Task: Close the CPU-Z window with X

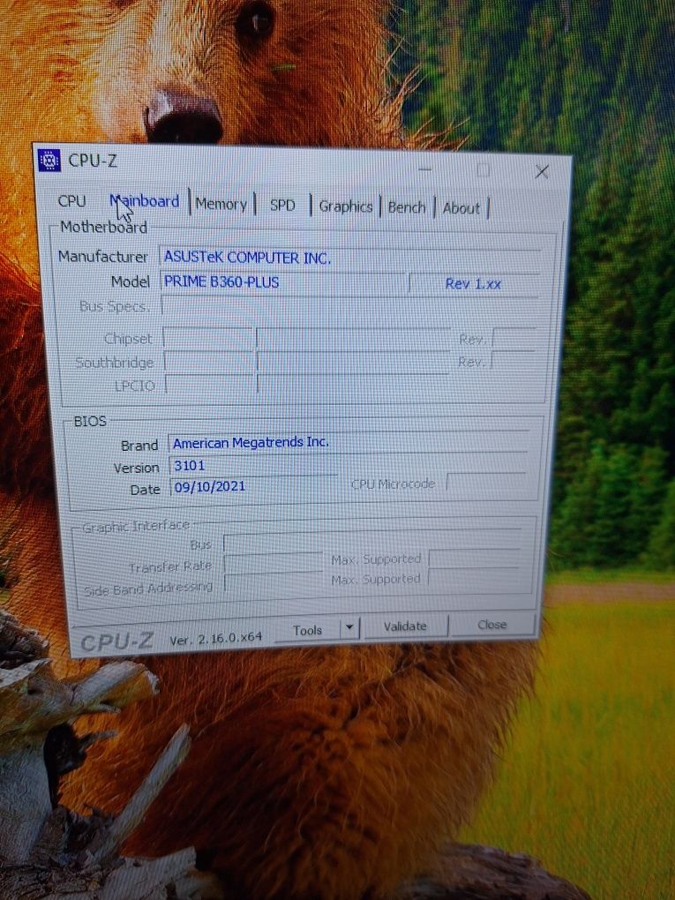Action: (x=541, y=172)
